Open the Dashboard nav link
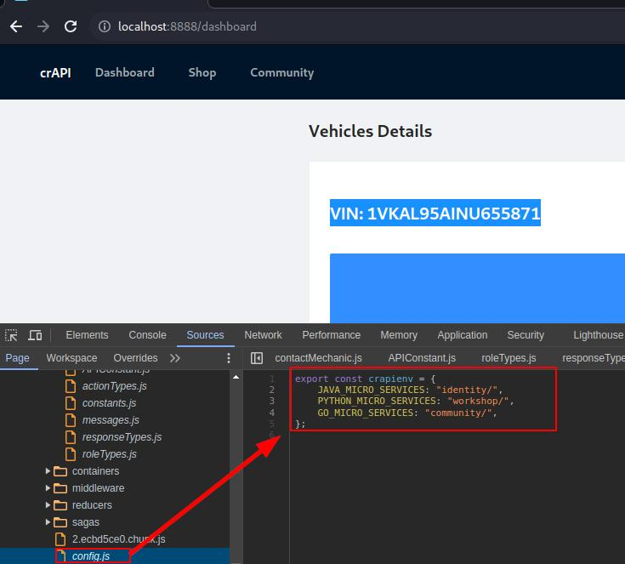Viewport: 625px width, 564px height. click(x=125, y=72)
